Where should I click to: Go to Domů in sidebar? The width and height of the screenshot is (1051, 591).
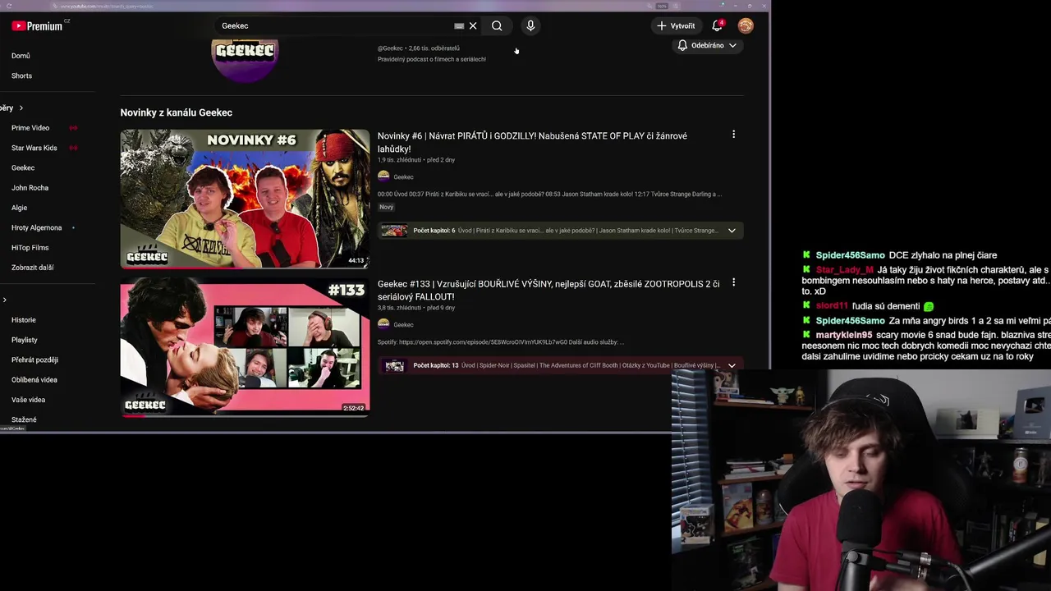21,56
